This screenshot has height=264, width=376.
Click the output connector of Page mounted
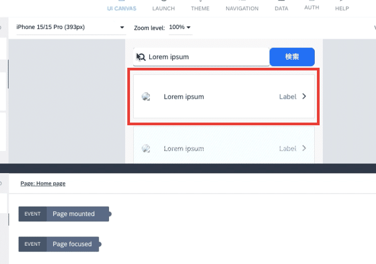pos(110,214)
